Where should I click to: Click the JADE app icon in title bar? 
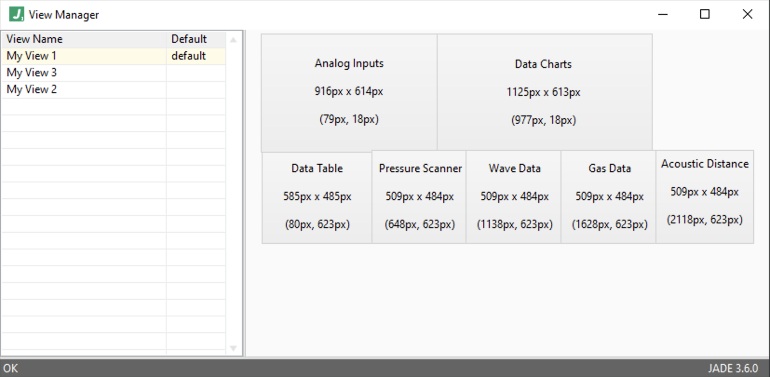tap(16, 14)
